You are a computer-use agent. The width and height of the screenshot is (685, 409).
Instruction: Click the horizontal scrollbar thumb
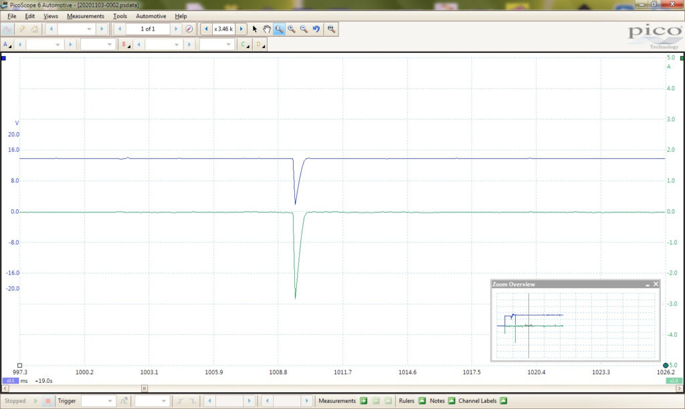pyautogui.click(x=144, y=388)
